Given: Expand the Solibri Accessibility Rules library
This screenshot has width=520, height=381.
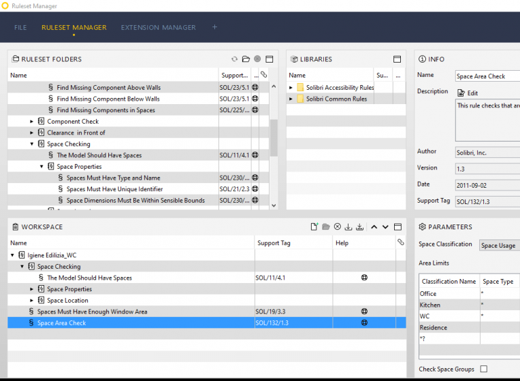Looking at the screenshot, I should [x=291, y=88].
